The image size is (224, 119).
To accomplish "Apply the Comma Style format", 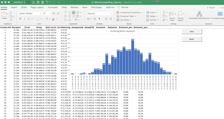I will pos(99,19).
